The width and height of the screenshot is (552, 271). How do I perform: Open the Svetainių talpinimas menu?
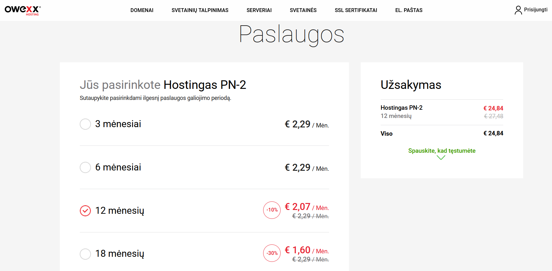(200, 10)
